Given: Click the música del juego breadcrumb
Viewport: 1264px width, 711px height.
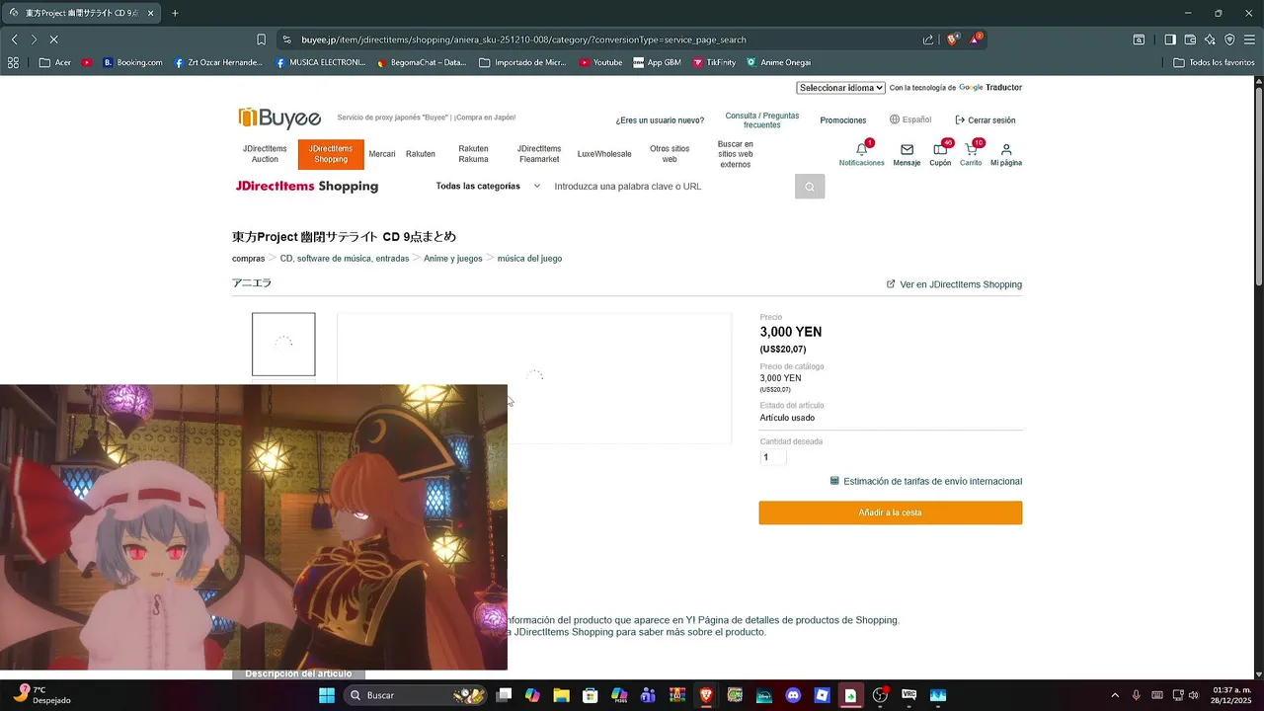Looking at the screenshot, I should (529, 259).
